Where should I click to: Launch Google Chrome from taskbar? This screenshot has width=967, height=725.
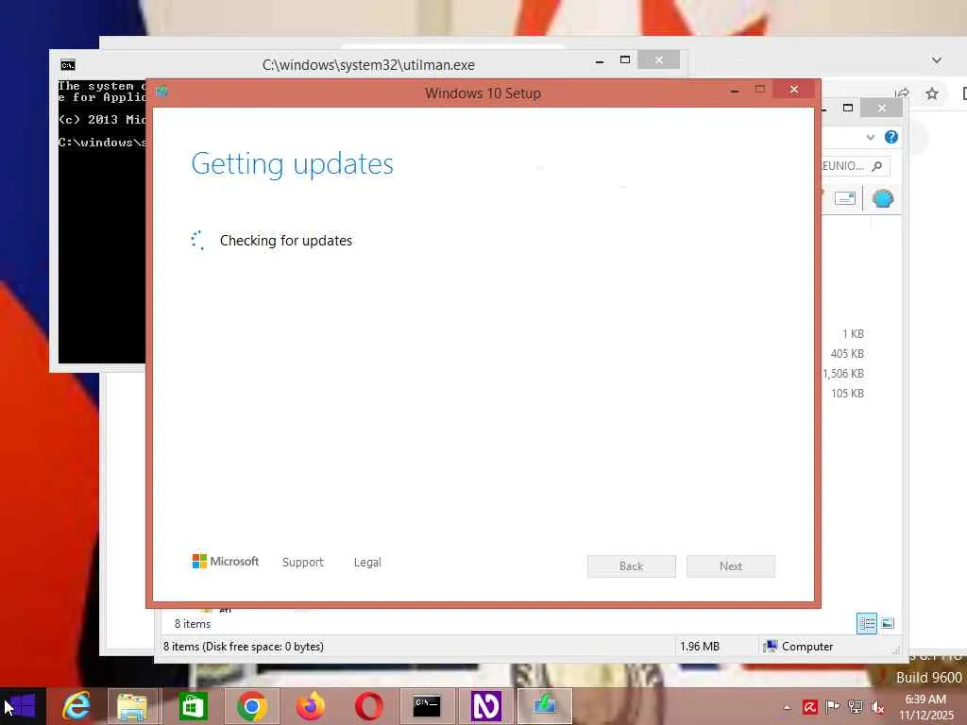251,706
